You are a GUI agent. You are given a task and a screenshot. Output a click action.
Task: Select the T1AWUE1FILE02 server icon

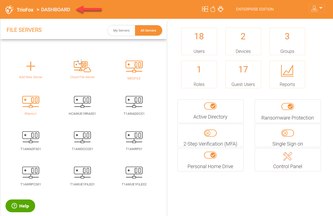point(134,172)
